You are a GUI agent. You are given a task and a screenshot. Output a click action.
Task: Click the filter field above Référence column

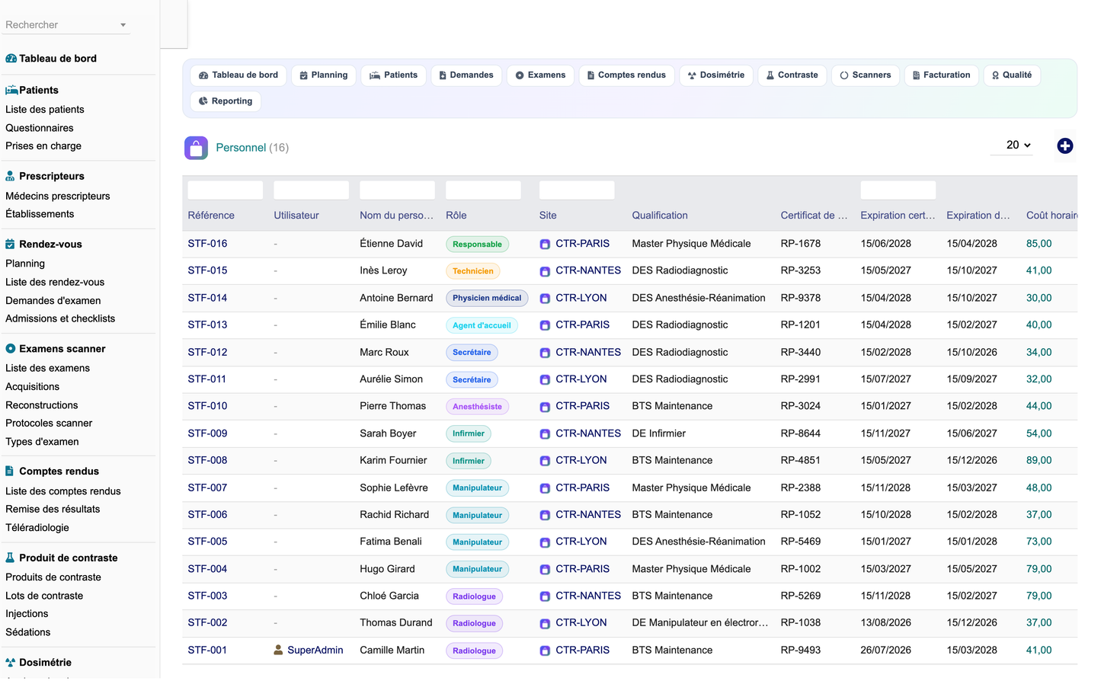[x=226, y=190]
